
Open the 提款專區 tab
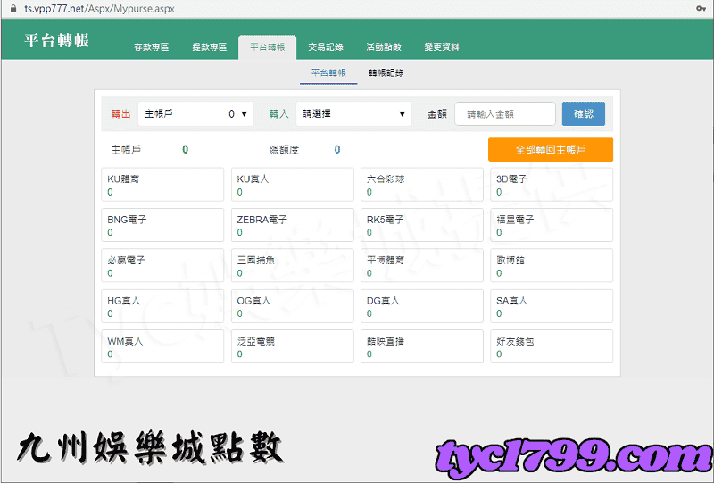coord(210,47)
